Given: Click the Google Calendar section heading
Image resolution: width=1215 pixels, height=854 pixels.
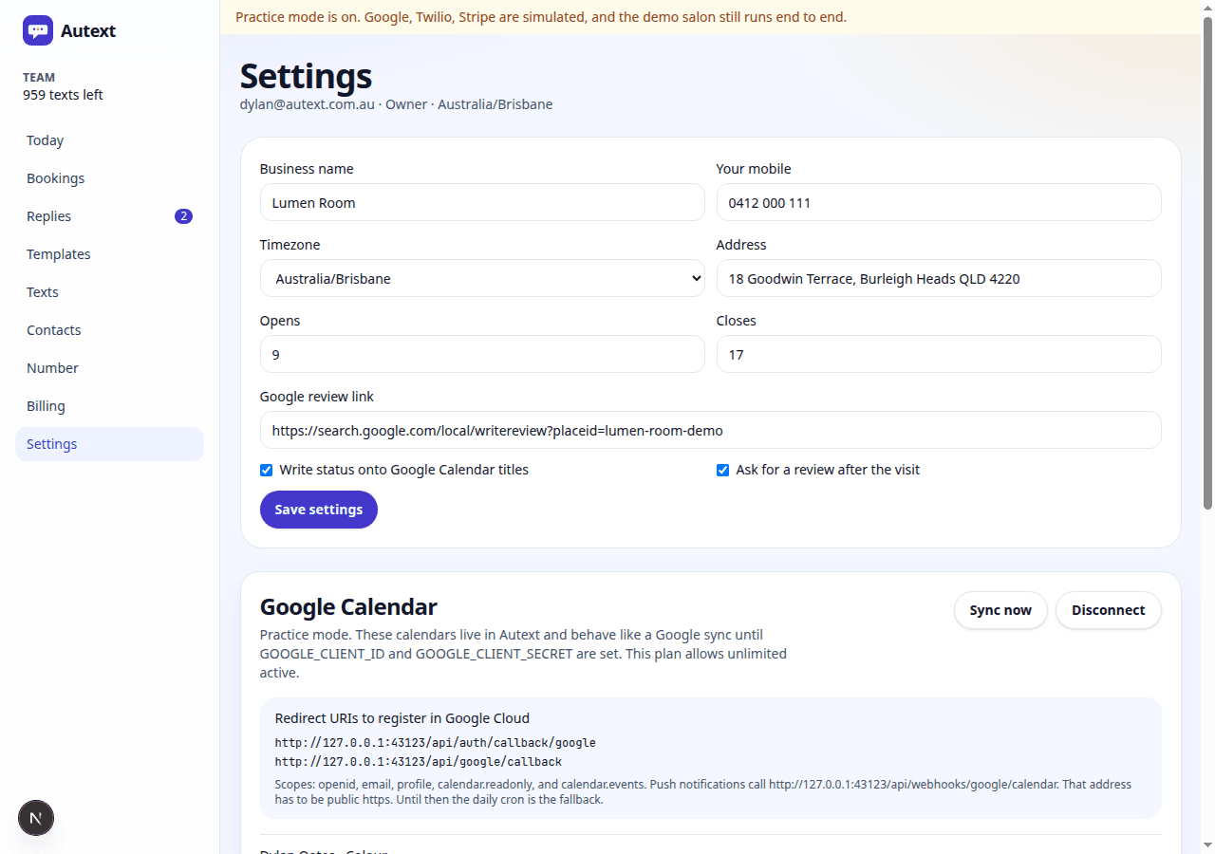Looking at the screenshot, I should [348, 607].
